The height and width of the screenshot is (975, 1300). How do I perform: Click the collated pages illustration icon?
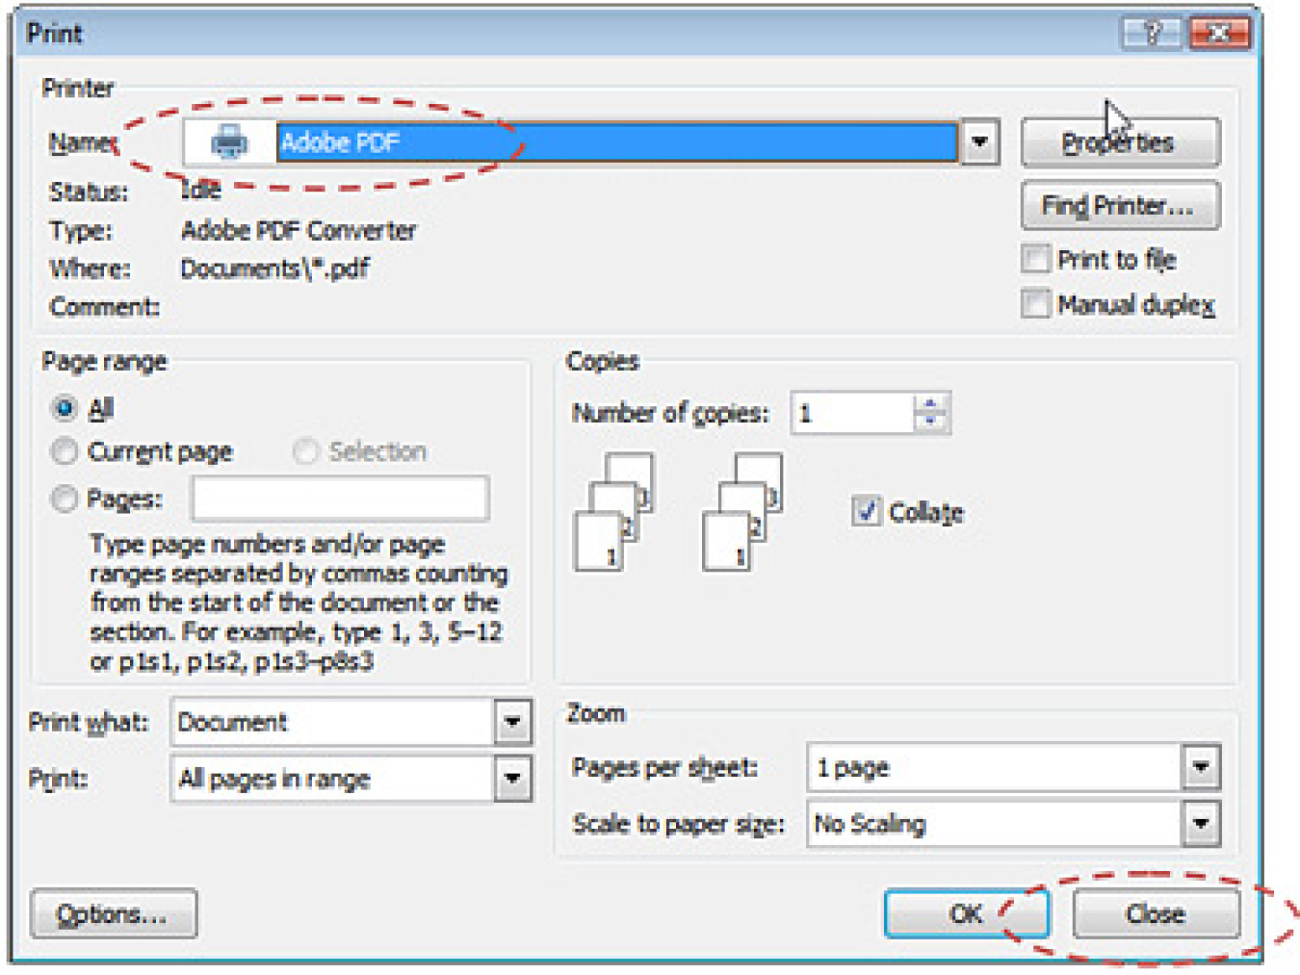[614, 512]
